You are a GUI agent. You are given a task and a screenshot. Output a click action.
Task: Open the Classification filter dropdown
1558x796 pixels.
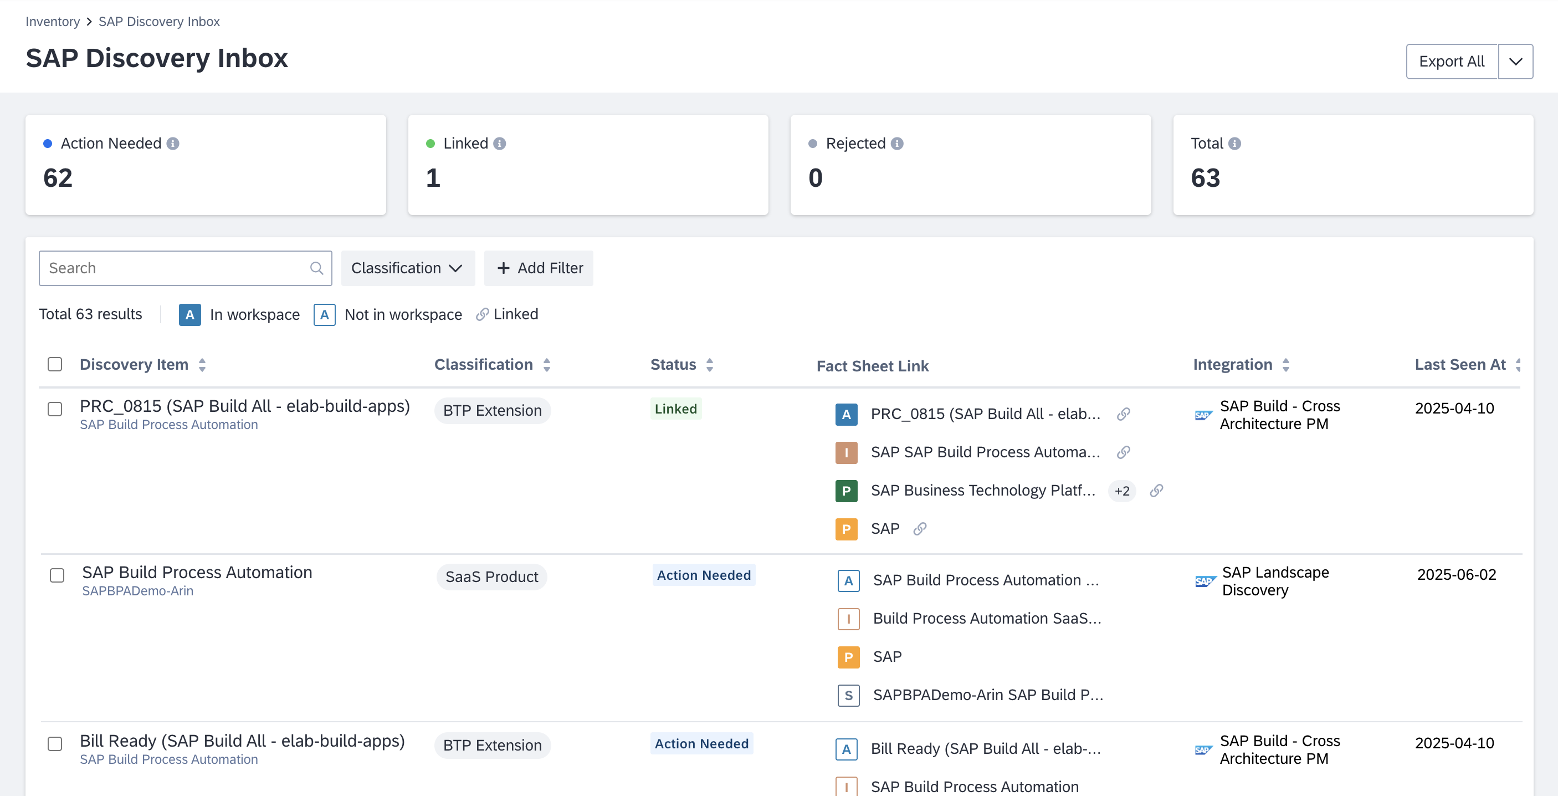(407, 268)
